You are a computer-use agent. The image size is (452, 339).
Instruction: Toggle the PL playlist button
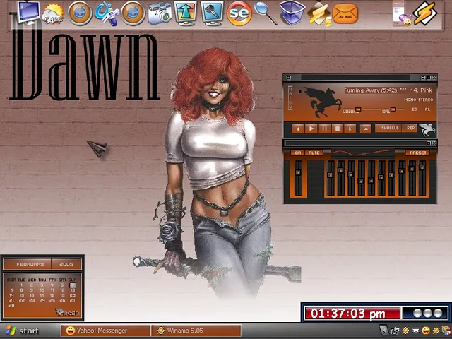pos(427,109)
